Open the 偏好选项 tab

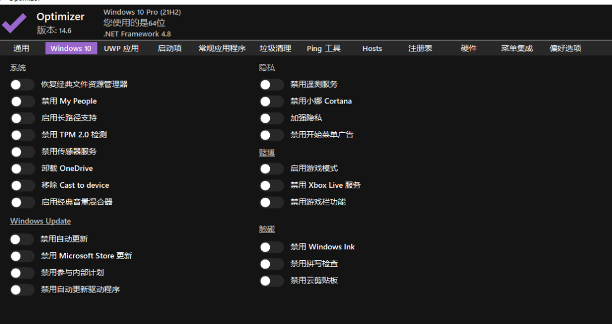click(565, 48)
